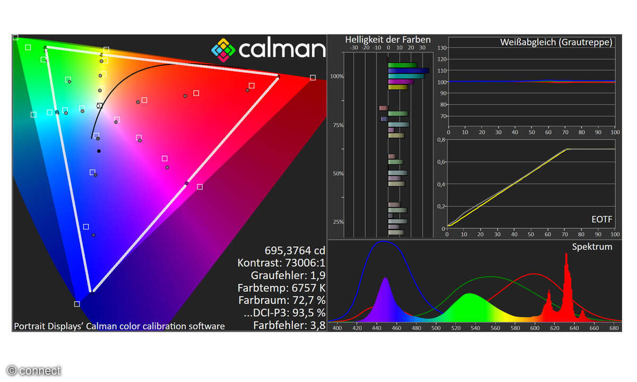The height and width of the screenshot is (382, 637).
Task: Select the EOTF chart label
Action: click(602, 219)
